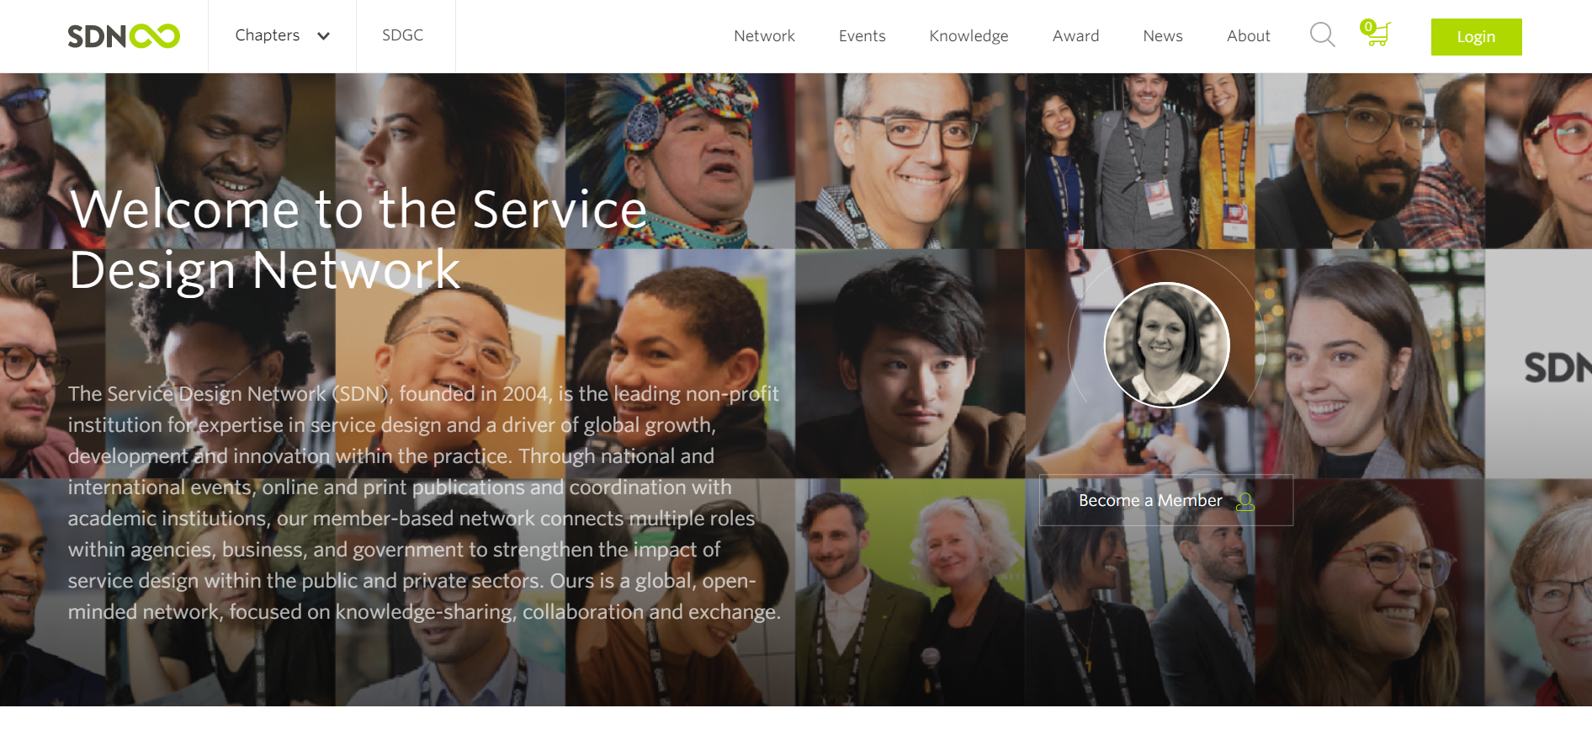Click the SDN logo tile in photo mosaic
The image size is (1592, 740).
[1538, 364]
